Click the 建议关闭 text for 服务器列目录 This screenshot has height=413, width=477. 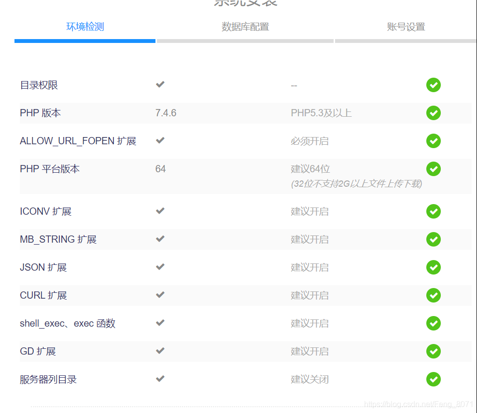pos(309,379)
